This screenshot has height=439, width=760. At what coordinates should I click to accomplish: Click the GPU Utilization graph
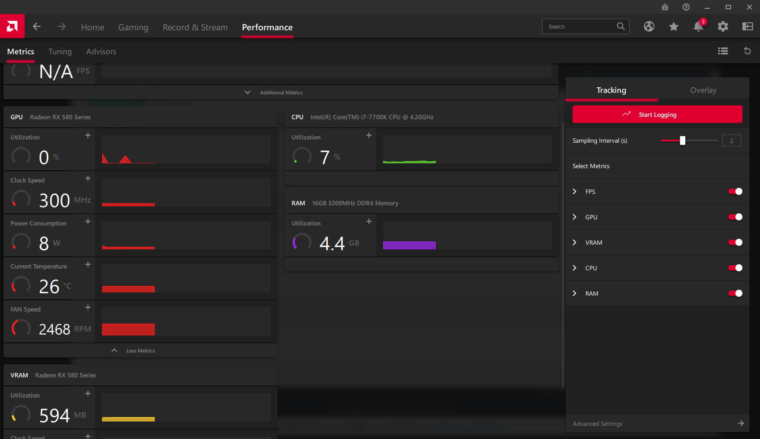(186, 149)
